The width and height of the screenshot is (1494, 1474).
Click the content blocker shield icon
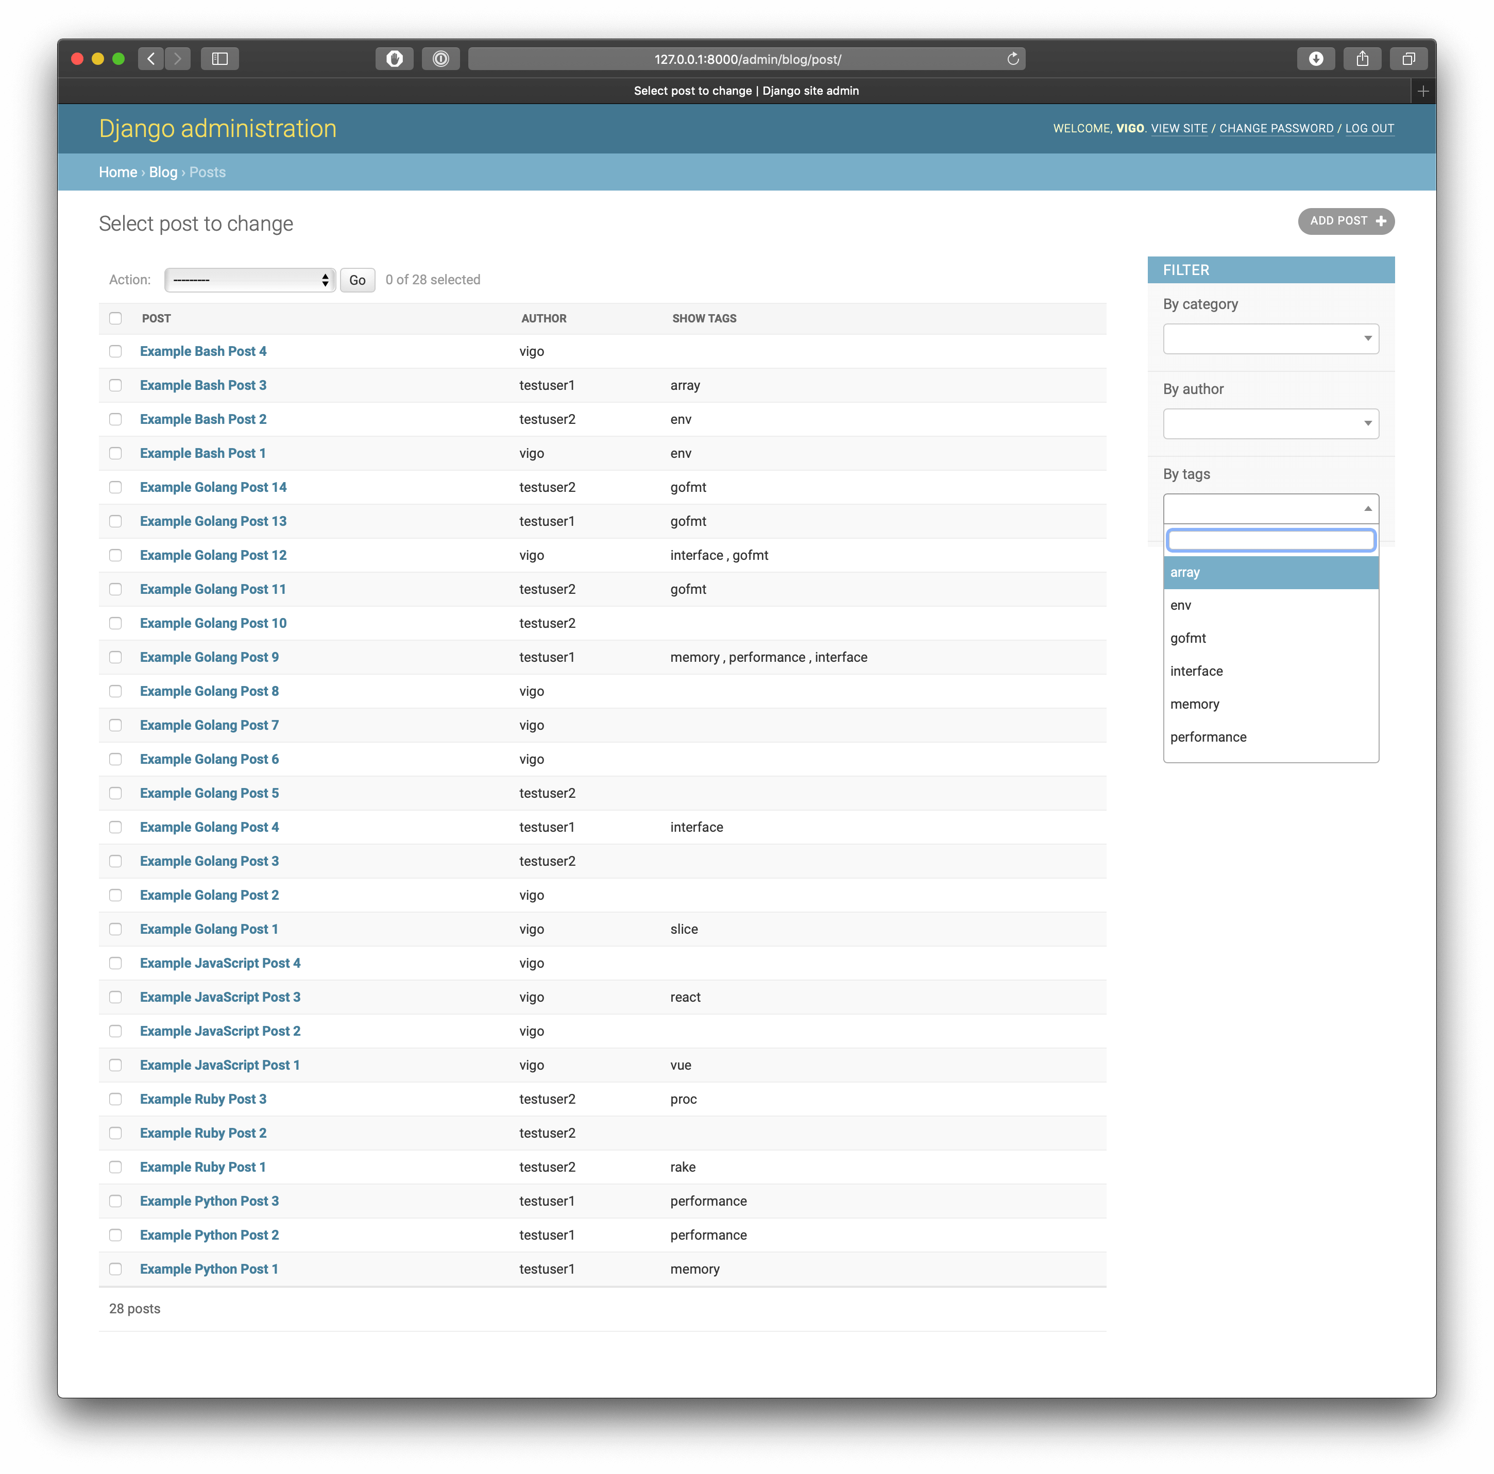[x=395, y=58]
